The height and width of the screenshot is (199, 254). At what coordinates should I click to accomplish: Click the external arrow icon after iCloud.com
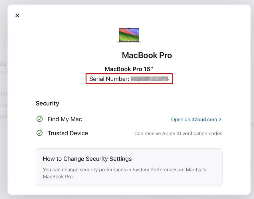(220, 120)
